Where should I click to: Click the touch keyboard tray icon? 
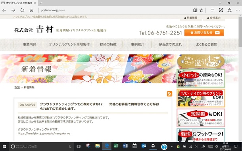point(211,147)
